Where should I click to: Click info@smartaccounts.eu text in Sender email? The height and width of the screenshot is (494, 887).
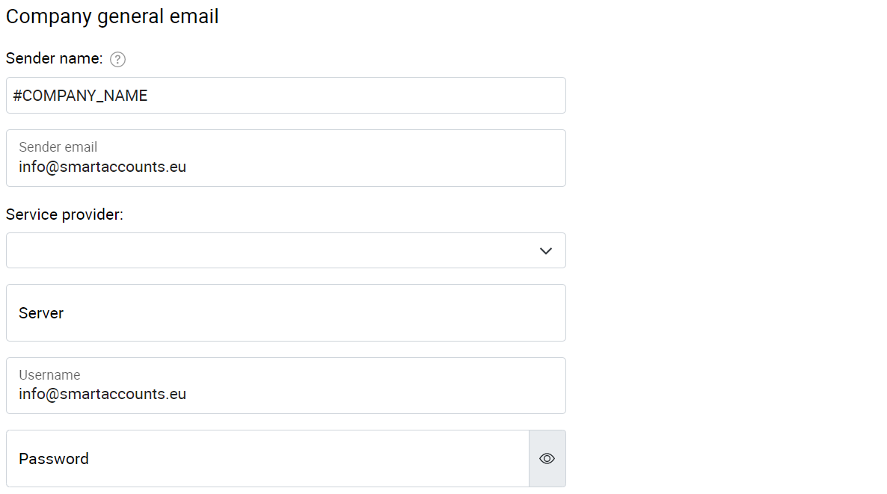102,167
